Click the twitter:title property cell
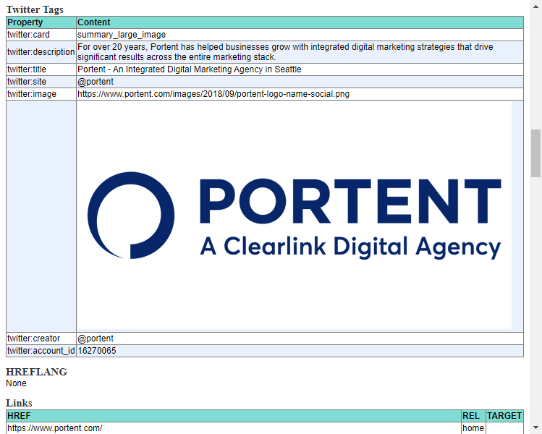 [x=41, y=69]
